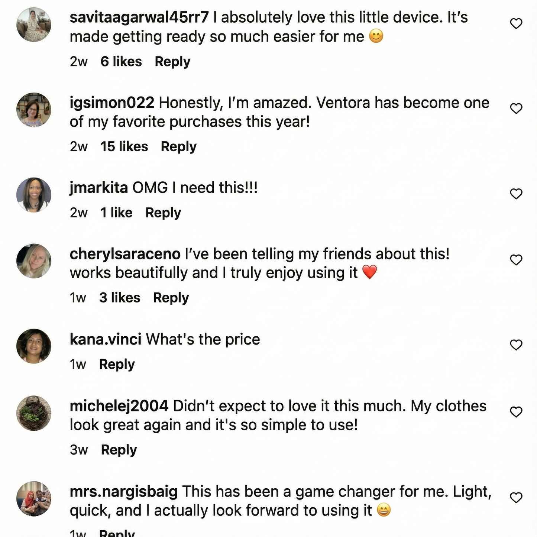537x537 pixels.
Task: Reply to savitaagarwal45rr7's comment
Action: (x=172, y=62)
